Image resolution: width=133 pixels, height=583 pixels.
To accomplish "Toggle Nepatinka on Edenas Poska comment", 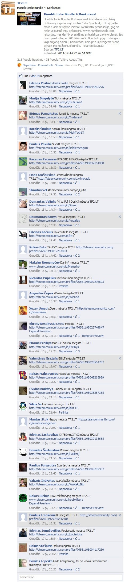I will pyautogui.click(x=65, y=91).
